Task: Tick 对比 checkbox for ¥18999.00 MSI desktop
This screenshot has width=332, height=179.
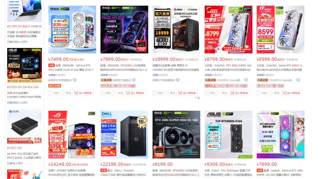Action: [x=156, y=93]
